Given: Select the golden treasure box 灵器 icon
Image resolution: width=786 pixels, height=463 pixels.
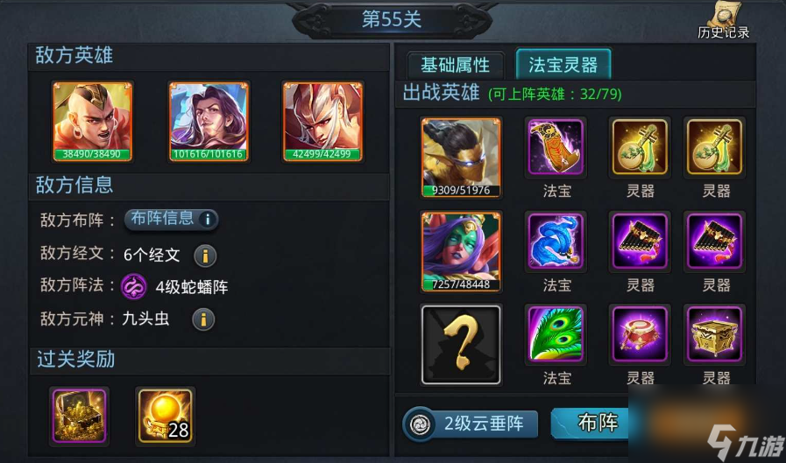Looking at the screenshot, I should click(x=714, y=334).
